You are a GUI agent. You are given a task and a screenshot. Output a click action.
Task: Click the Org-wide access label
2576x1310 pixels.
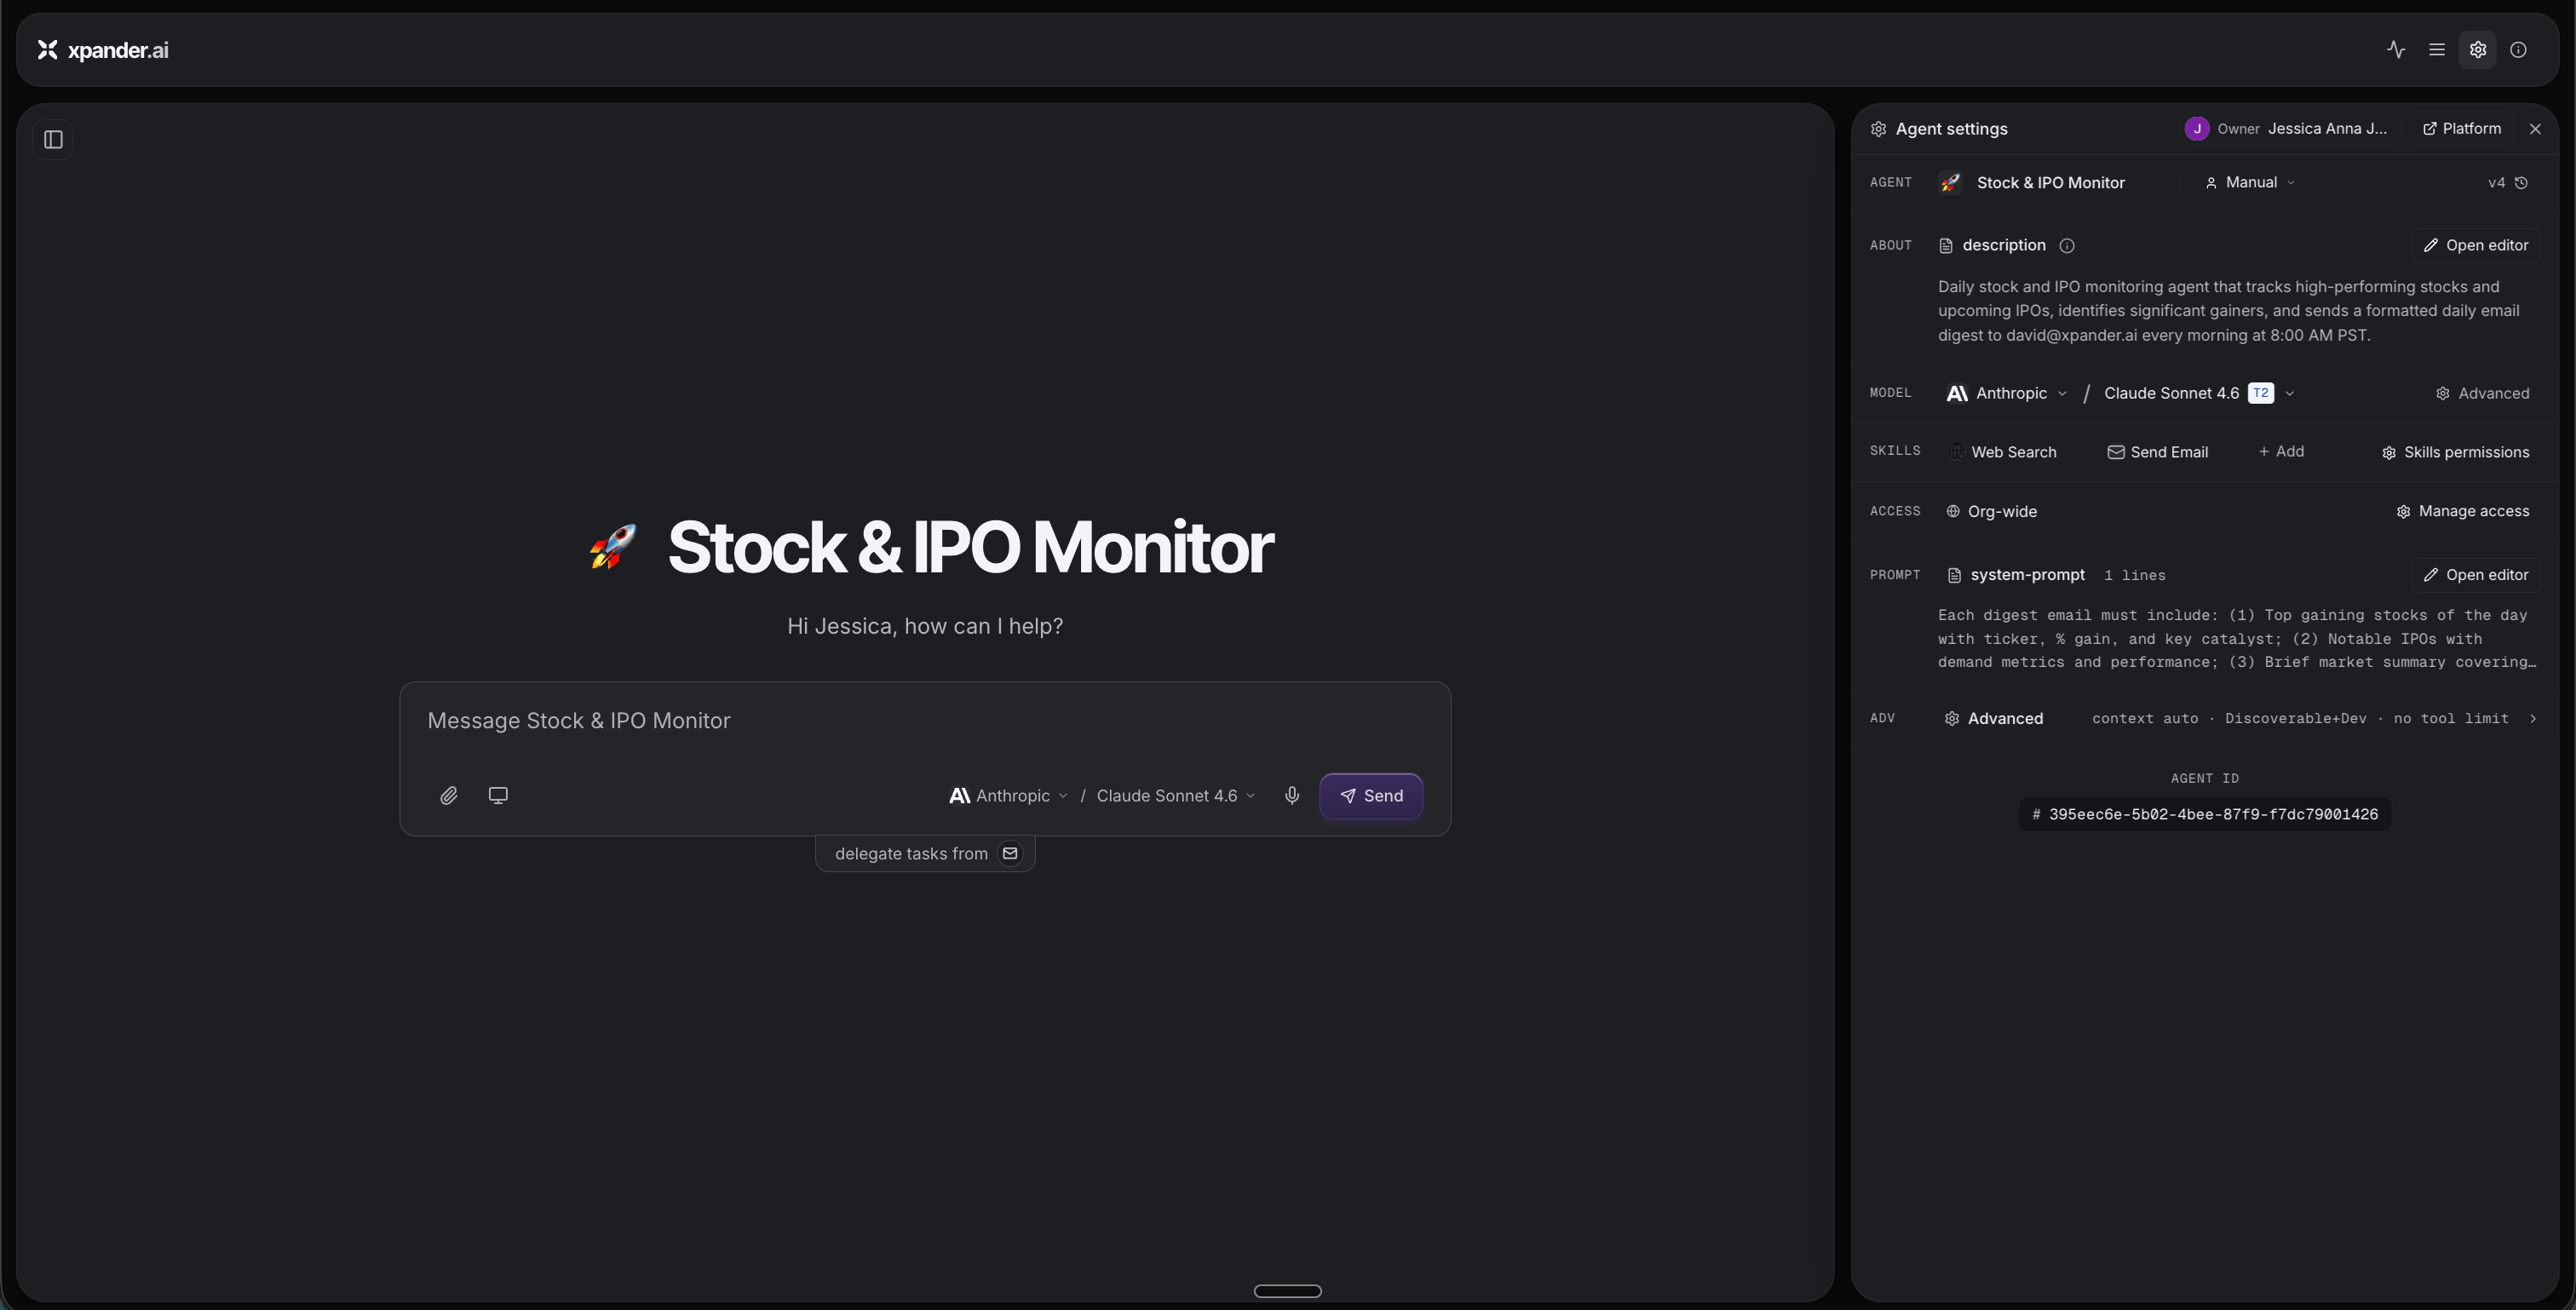click(1991, 512)
